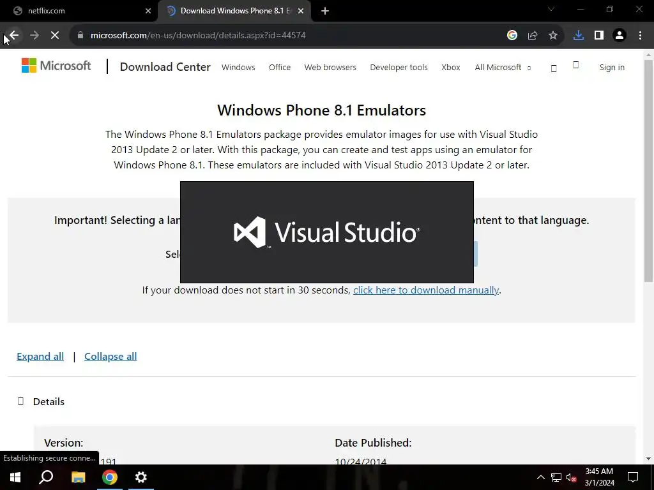Click Expand all link
The image size is (654, 490).
point(40,356)
